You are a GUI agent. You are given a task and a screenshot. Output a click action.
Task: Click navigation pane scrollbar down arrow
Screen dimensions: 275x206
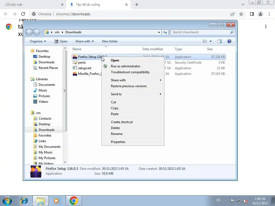point(65,162)
